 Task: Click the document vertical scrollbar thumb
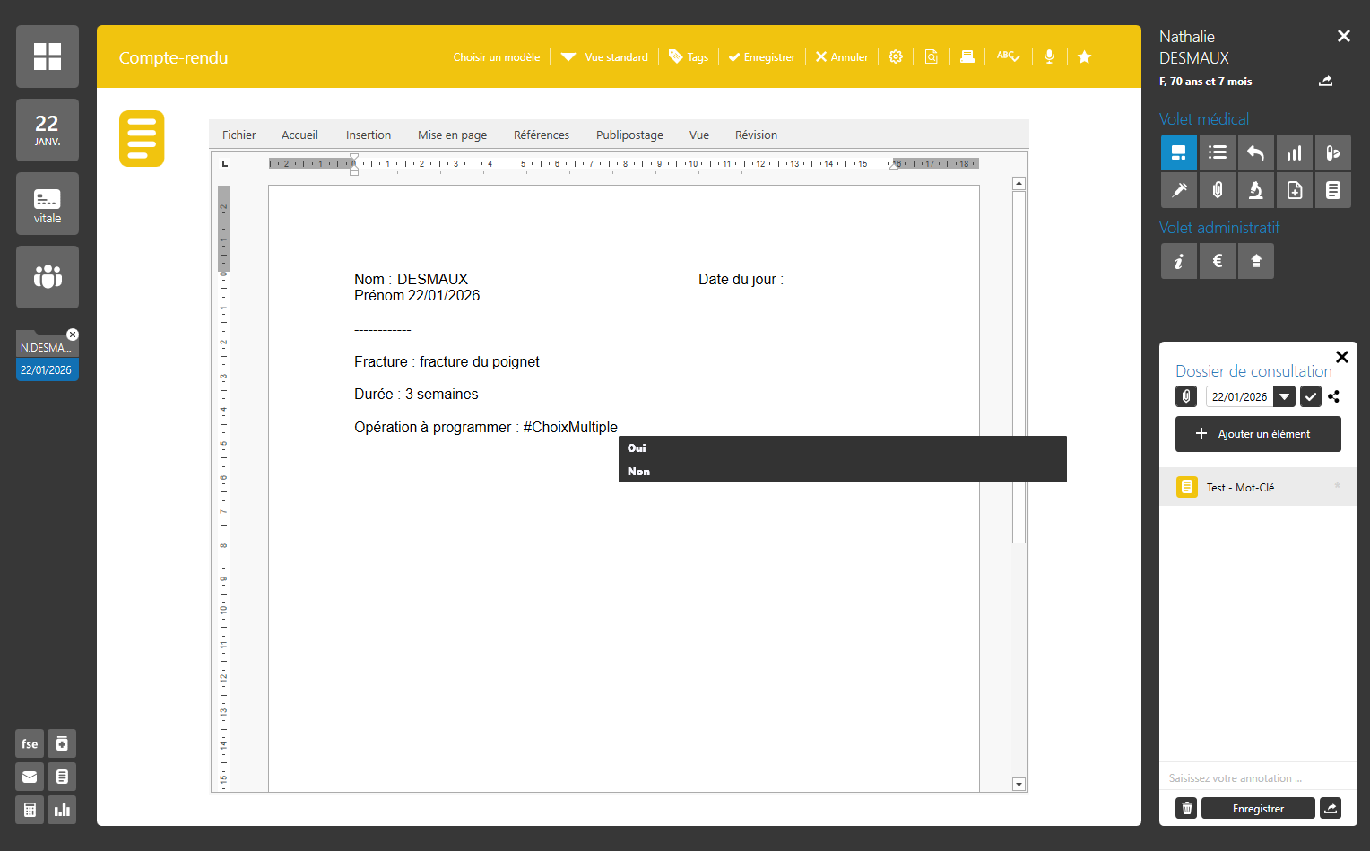(x=1019, y=366)
